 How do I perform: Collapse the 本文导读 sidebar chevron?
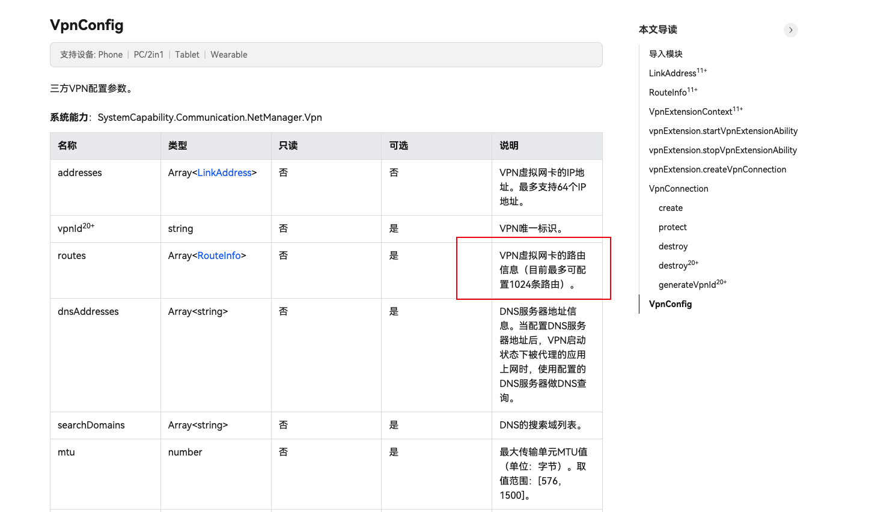[790, 30]
